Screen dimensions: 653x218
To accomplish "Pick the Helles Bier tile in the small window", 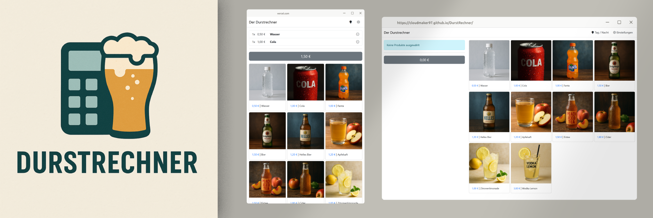I will click(305, 131).
